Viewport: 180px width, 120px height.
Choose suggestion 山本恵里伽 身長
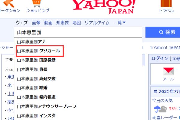click(78, 70)
